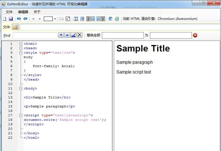Click the document.write code line
Screen dimensions: 221x151
click(65, 120)
